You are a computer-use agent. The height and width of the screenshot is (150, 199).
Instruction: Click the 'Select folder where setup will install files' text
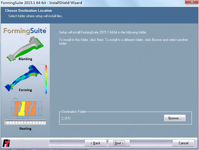(x=35, y=16)
